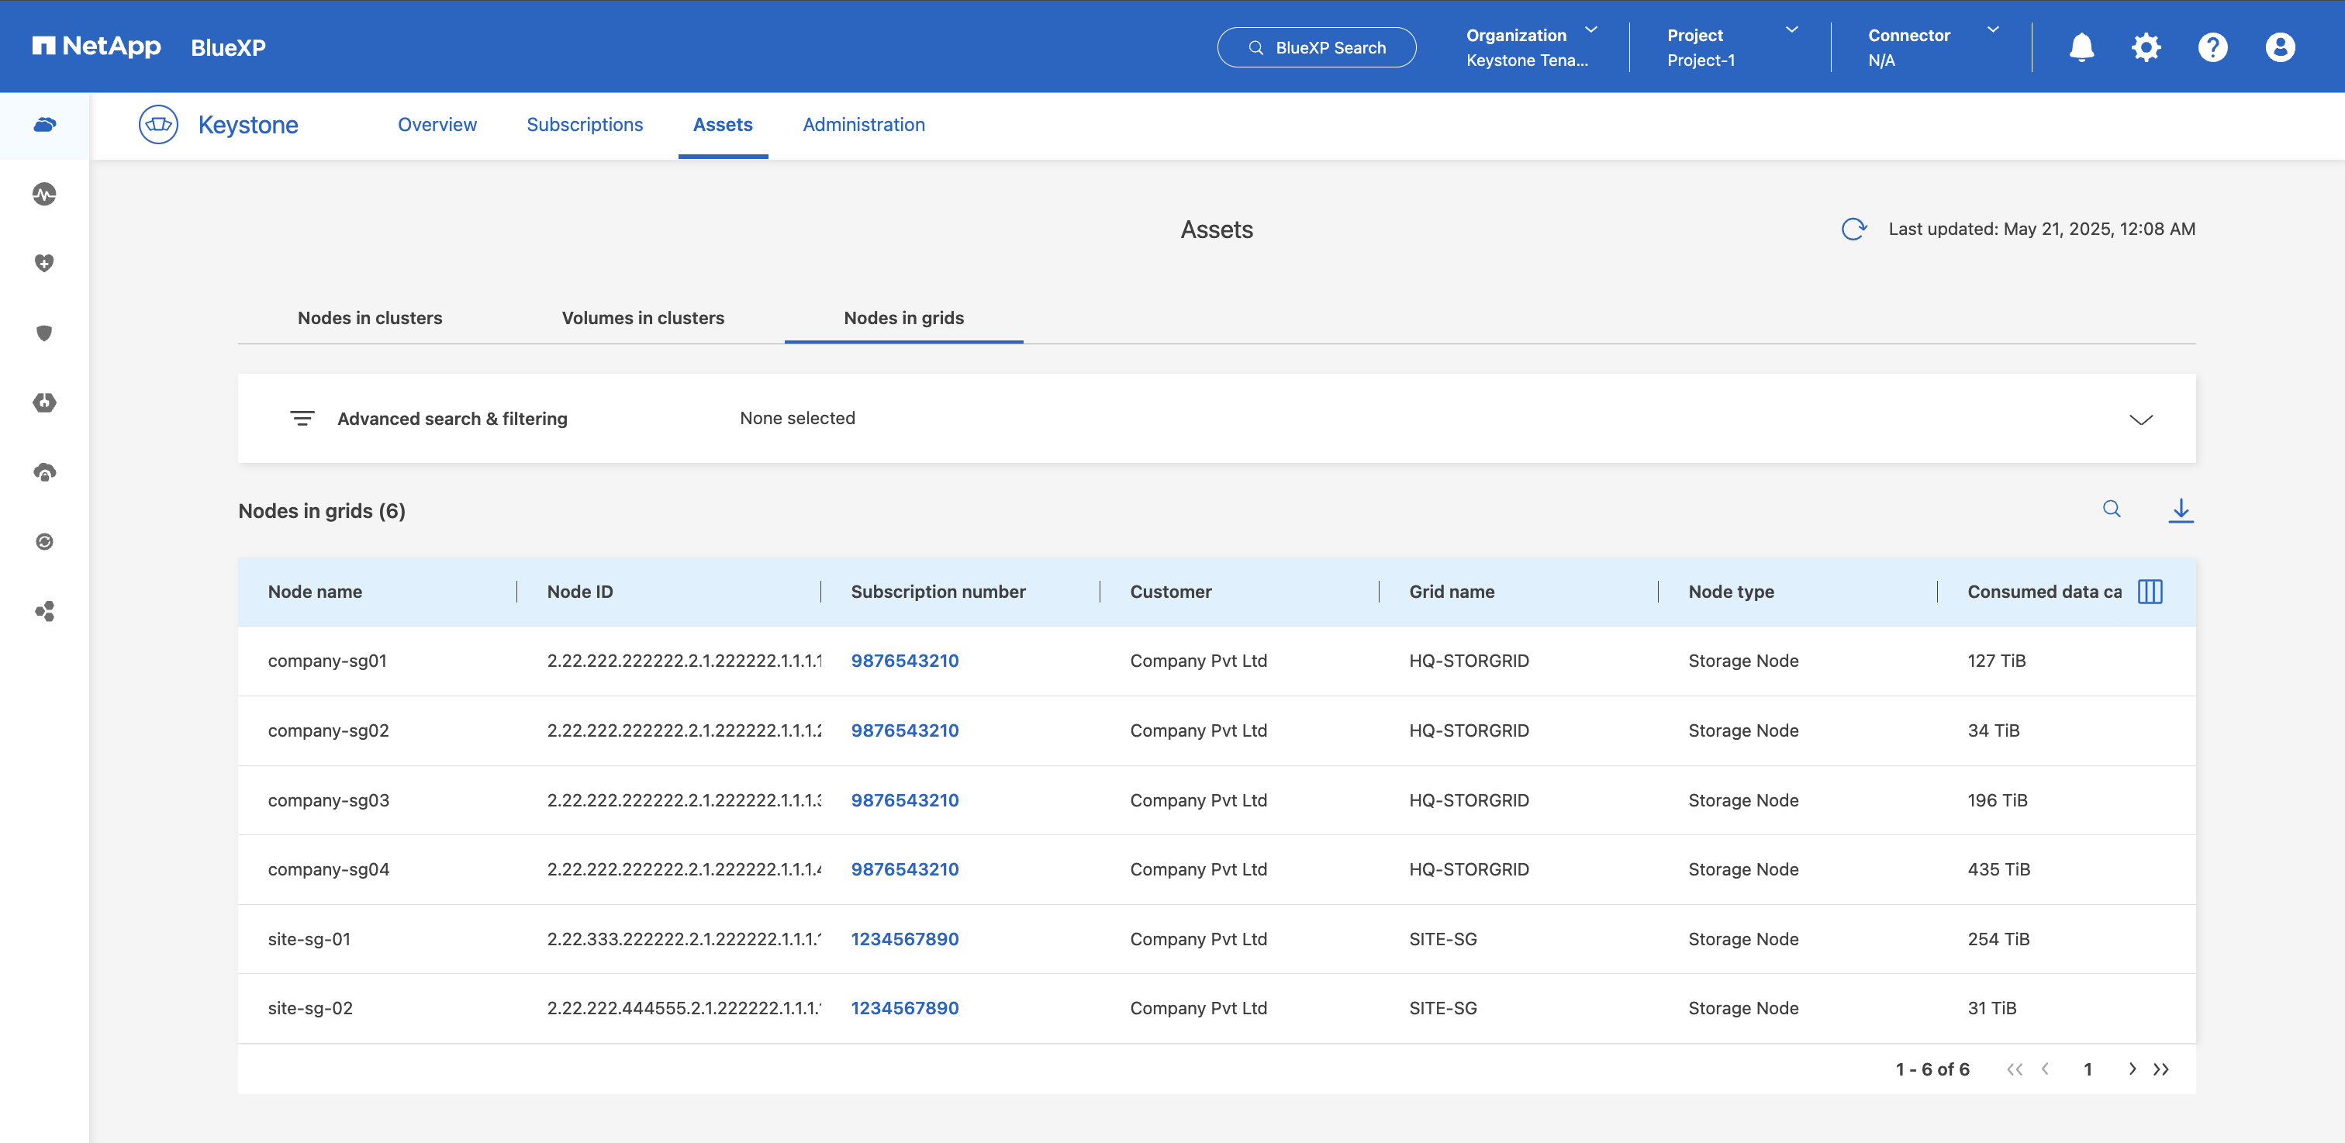Download the Nodes in grids table
2345x1143 pixels.
point(2181,510)
